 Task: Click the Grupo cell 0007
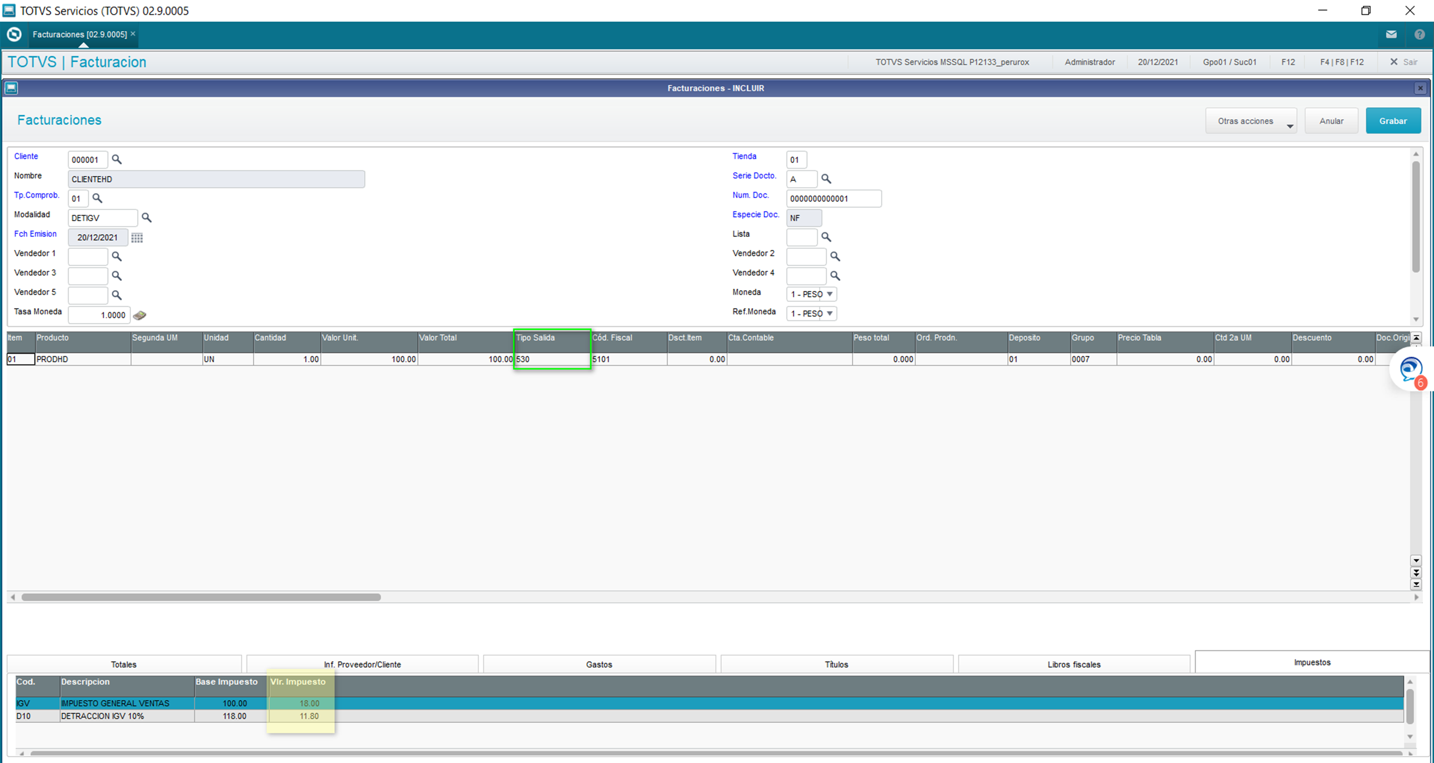click(1093, 359)
